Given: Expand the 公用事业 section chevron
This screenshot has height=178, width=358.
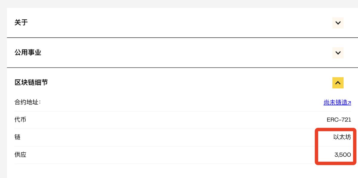Looking at the screenshot, I should 338,53.
